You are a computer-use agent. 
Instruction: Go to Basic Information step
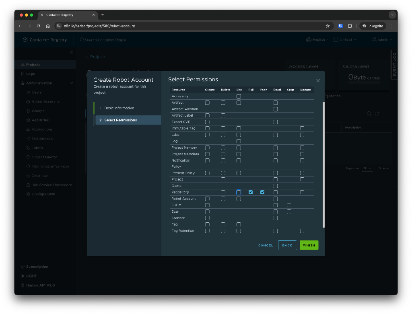(119, 108)
